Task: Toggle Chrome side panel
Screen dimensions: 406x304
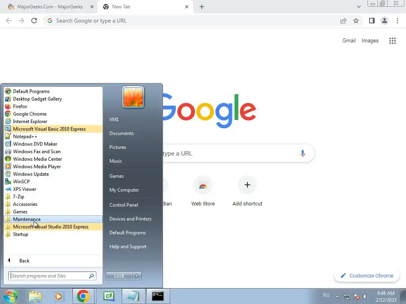Action: pos(372,21)
